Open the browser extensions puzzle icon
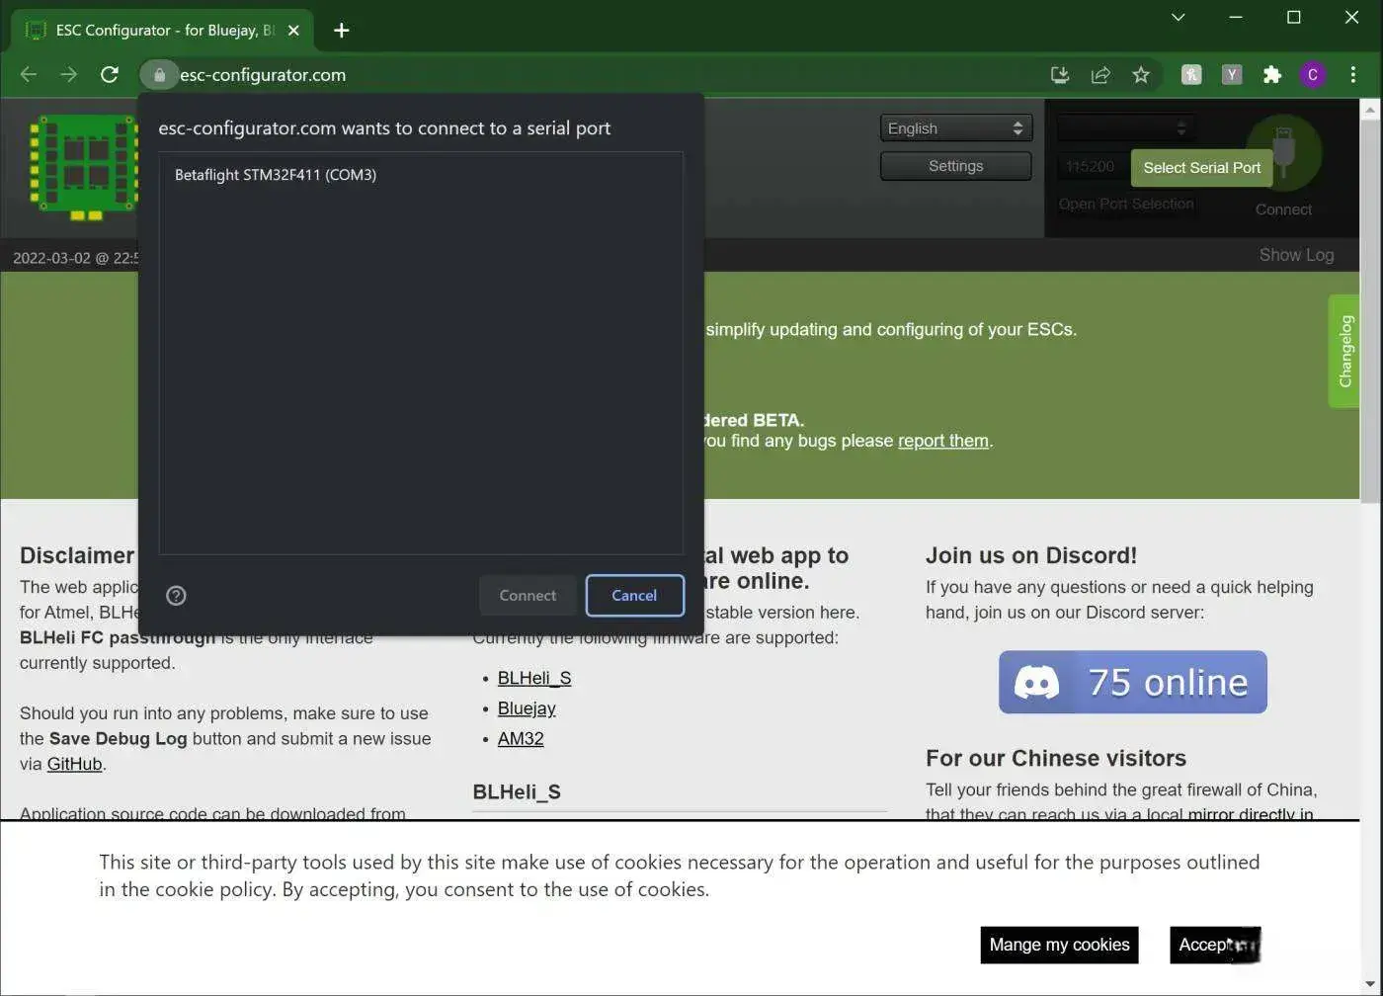This screenshot has height=996, width=1383. click(1272, 74)
